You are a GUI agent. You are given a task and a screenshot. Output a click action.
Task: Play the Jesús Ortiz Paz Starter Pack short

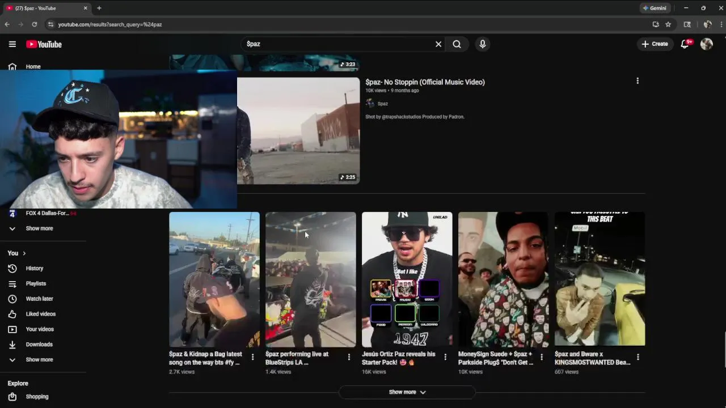(x=407, y=279)
